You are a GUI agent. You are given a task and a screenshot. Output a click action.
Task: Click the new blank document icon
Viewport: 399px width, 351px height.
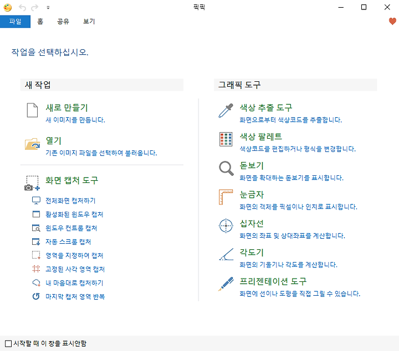[x=32, y=110]
